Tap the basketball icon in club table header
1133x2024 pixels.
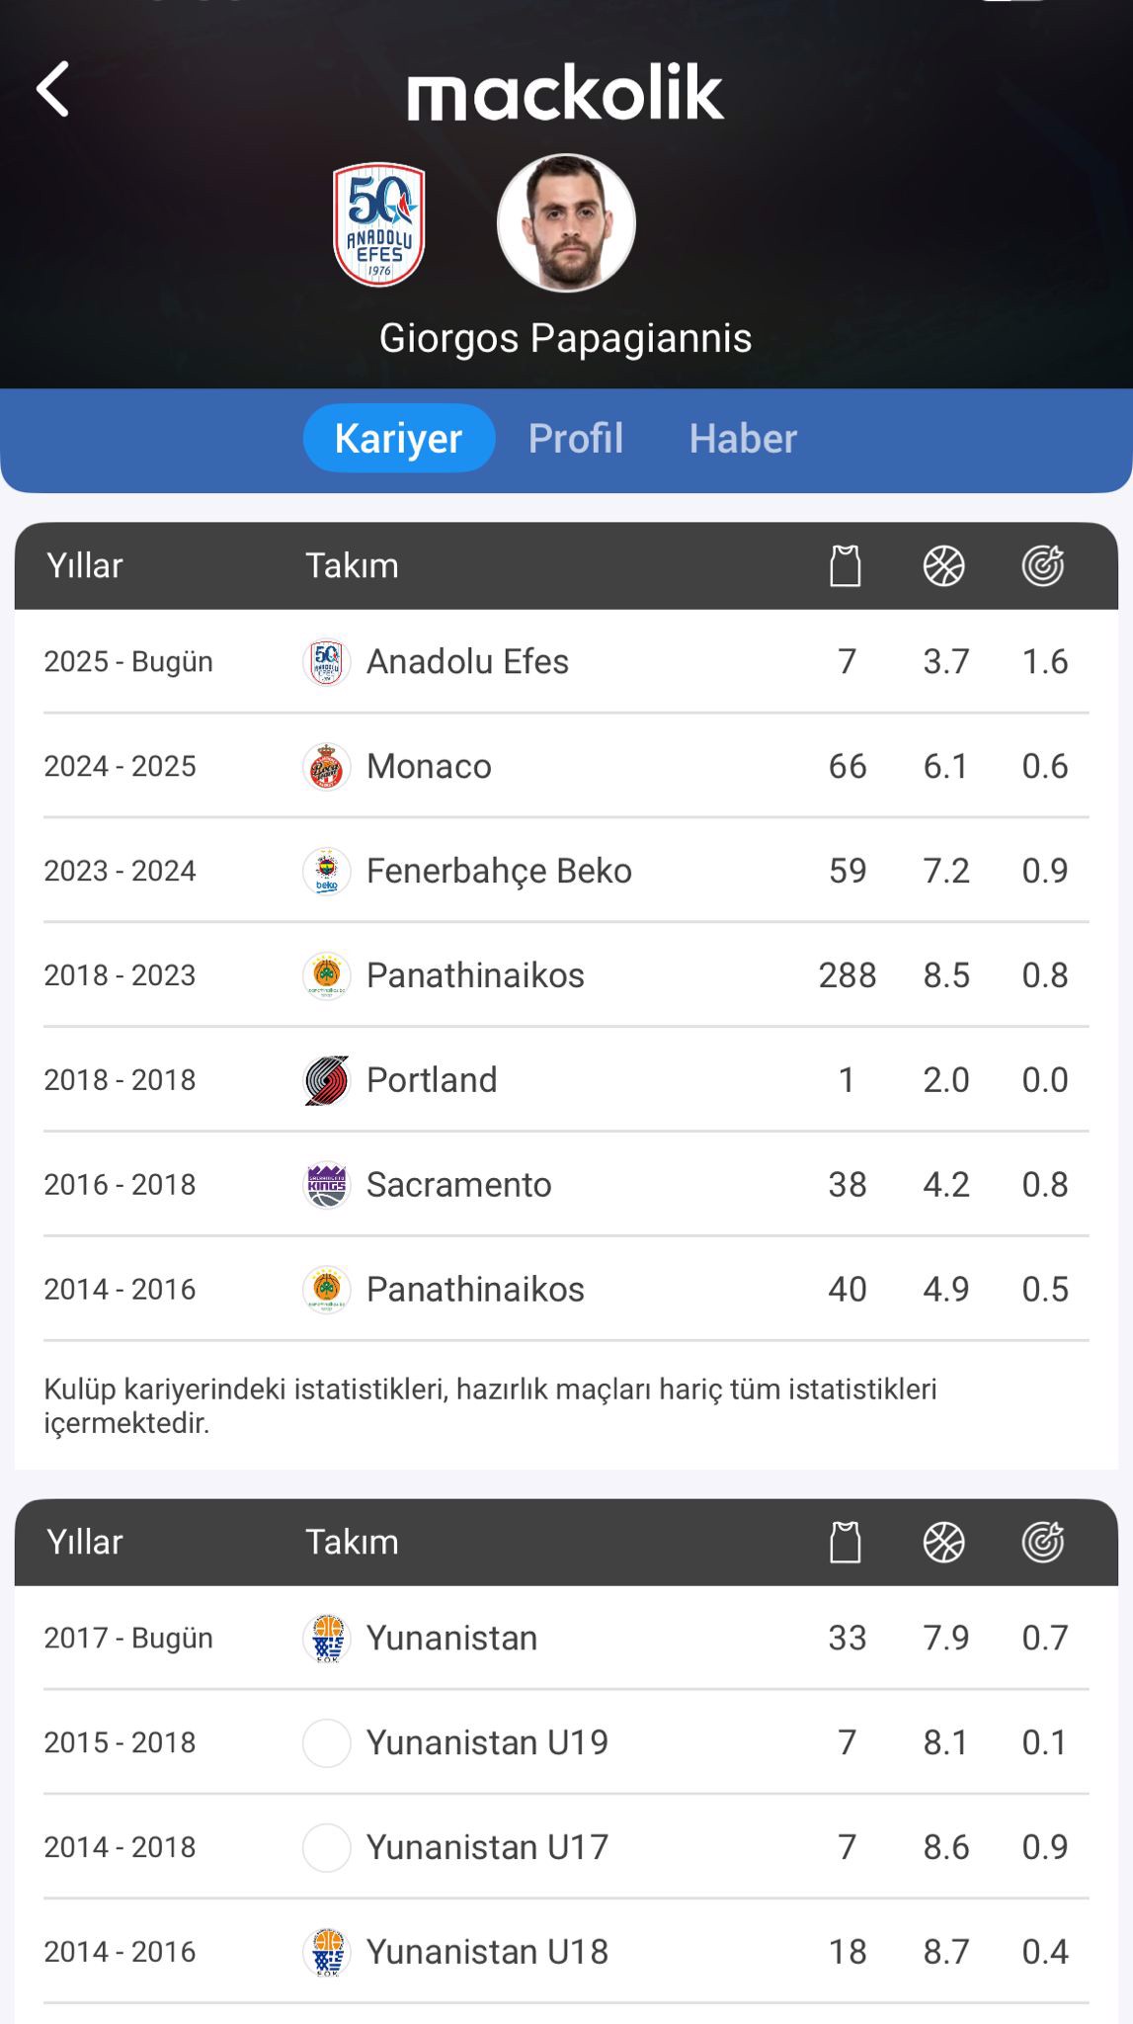click(x=944, y=566)
